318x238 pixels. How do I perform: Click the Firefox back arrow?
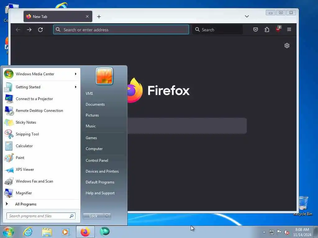pos(18,30)
